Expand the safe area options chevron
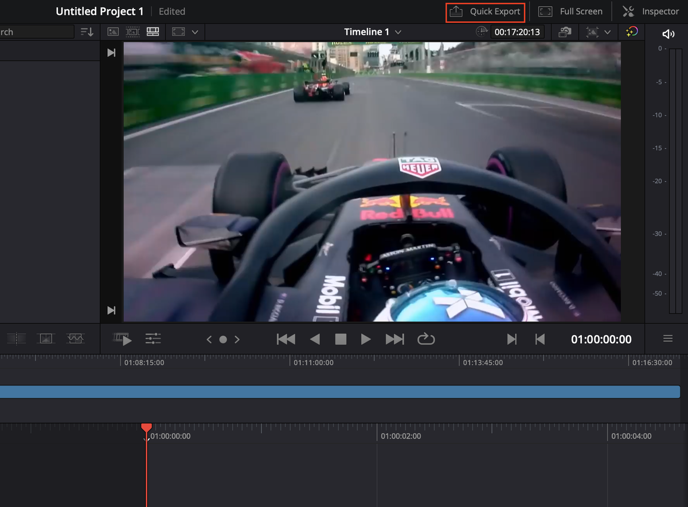This screenshot has width=688, height=507. (195, 32)
